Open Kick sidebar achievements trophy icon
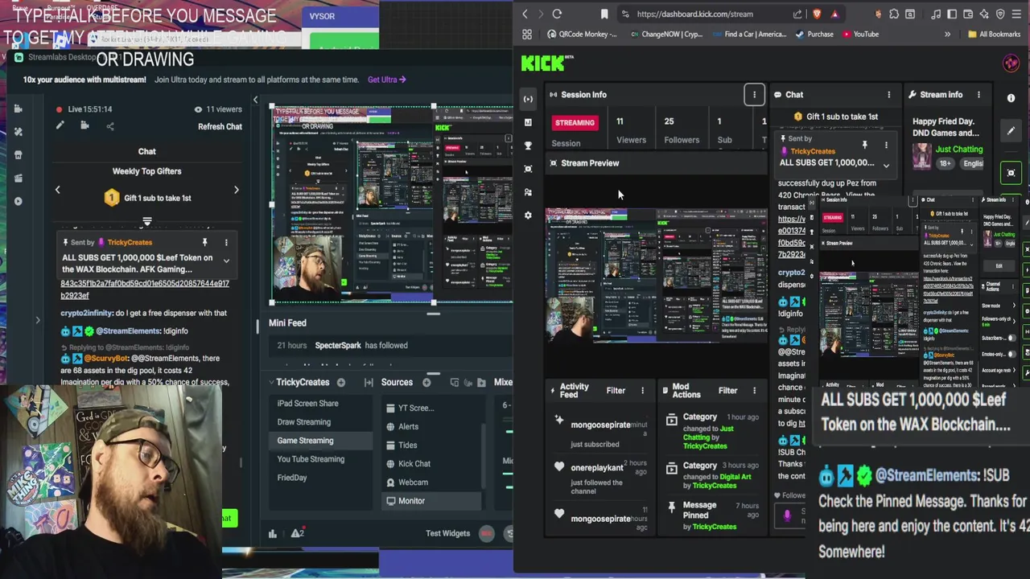The width and height of the screenshot is (1030, 579). (528, 146)
